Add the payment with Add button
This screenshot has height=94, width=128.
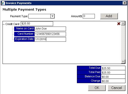point(109,16)
